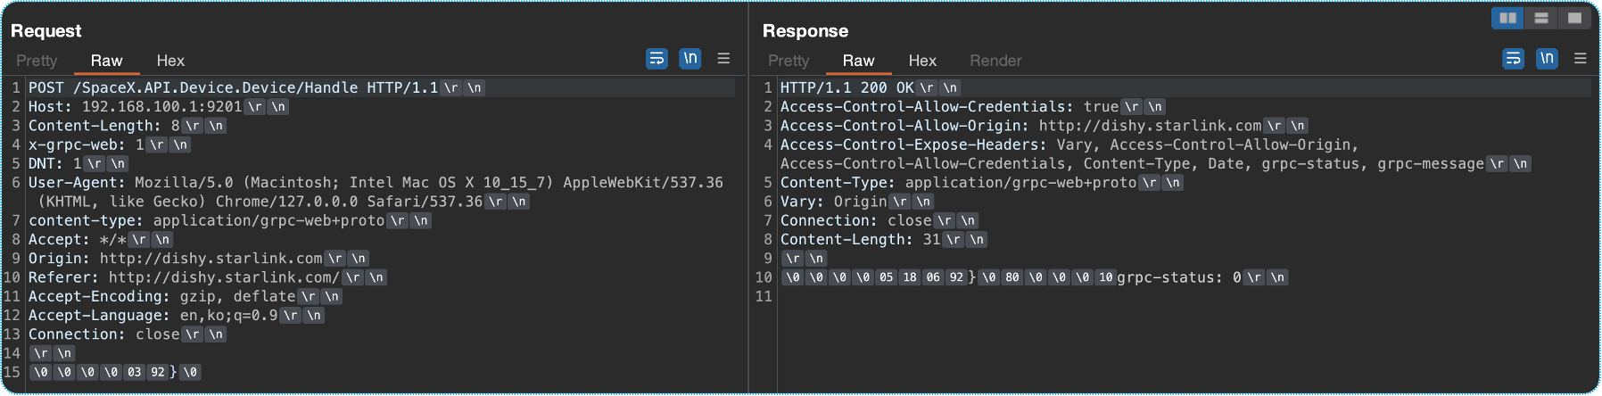Toggle non-printable characters in Request panel
Viewport: 1602px width, 396px height.
click(x=690, y=59)
